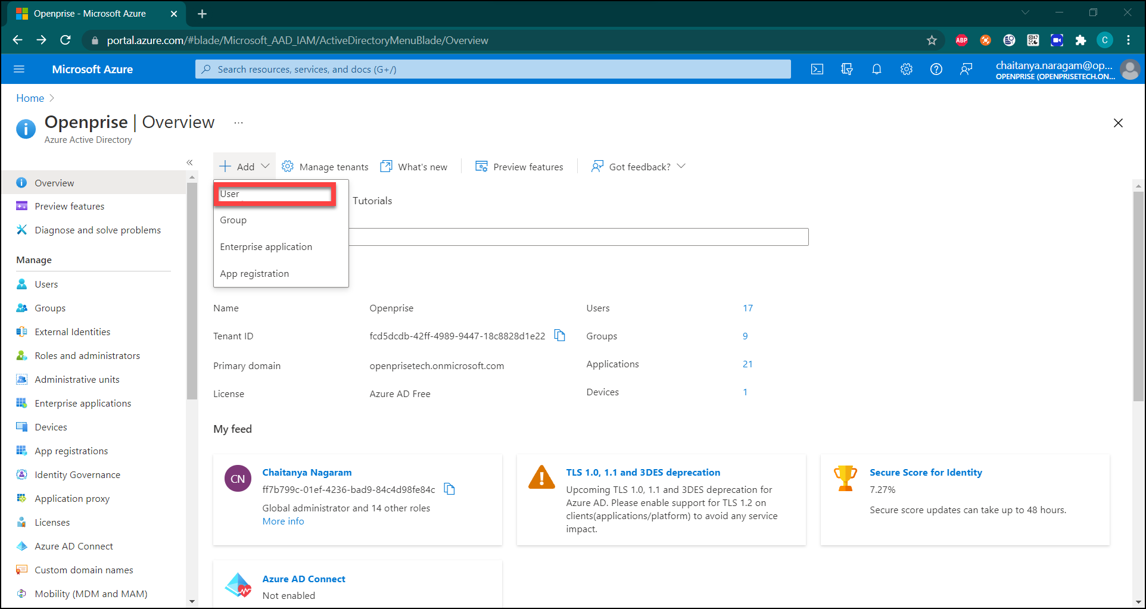
Task: Open More info link
Action: [283, 521]
